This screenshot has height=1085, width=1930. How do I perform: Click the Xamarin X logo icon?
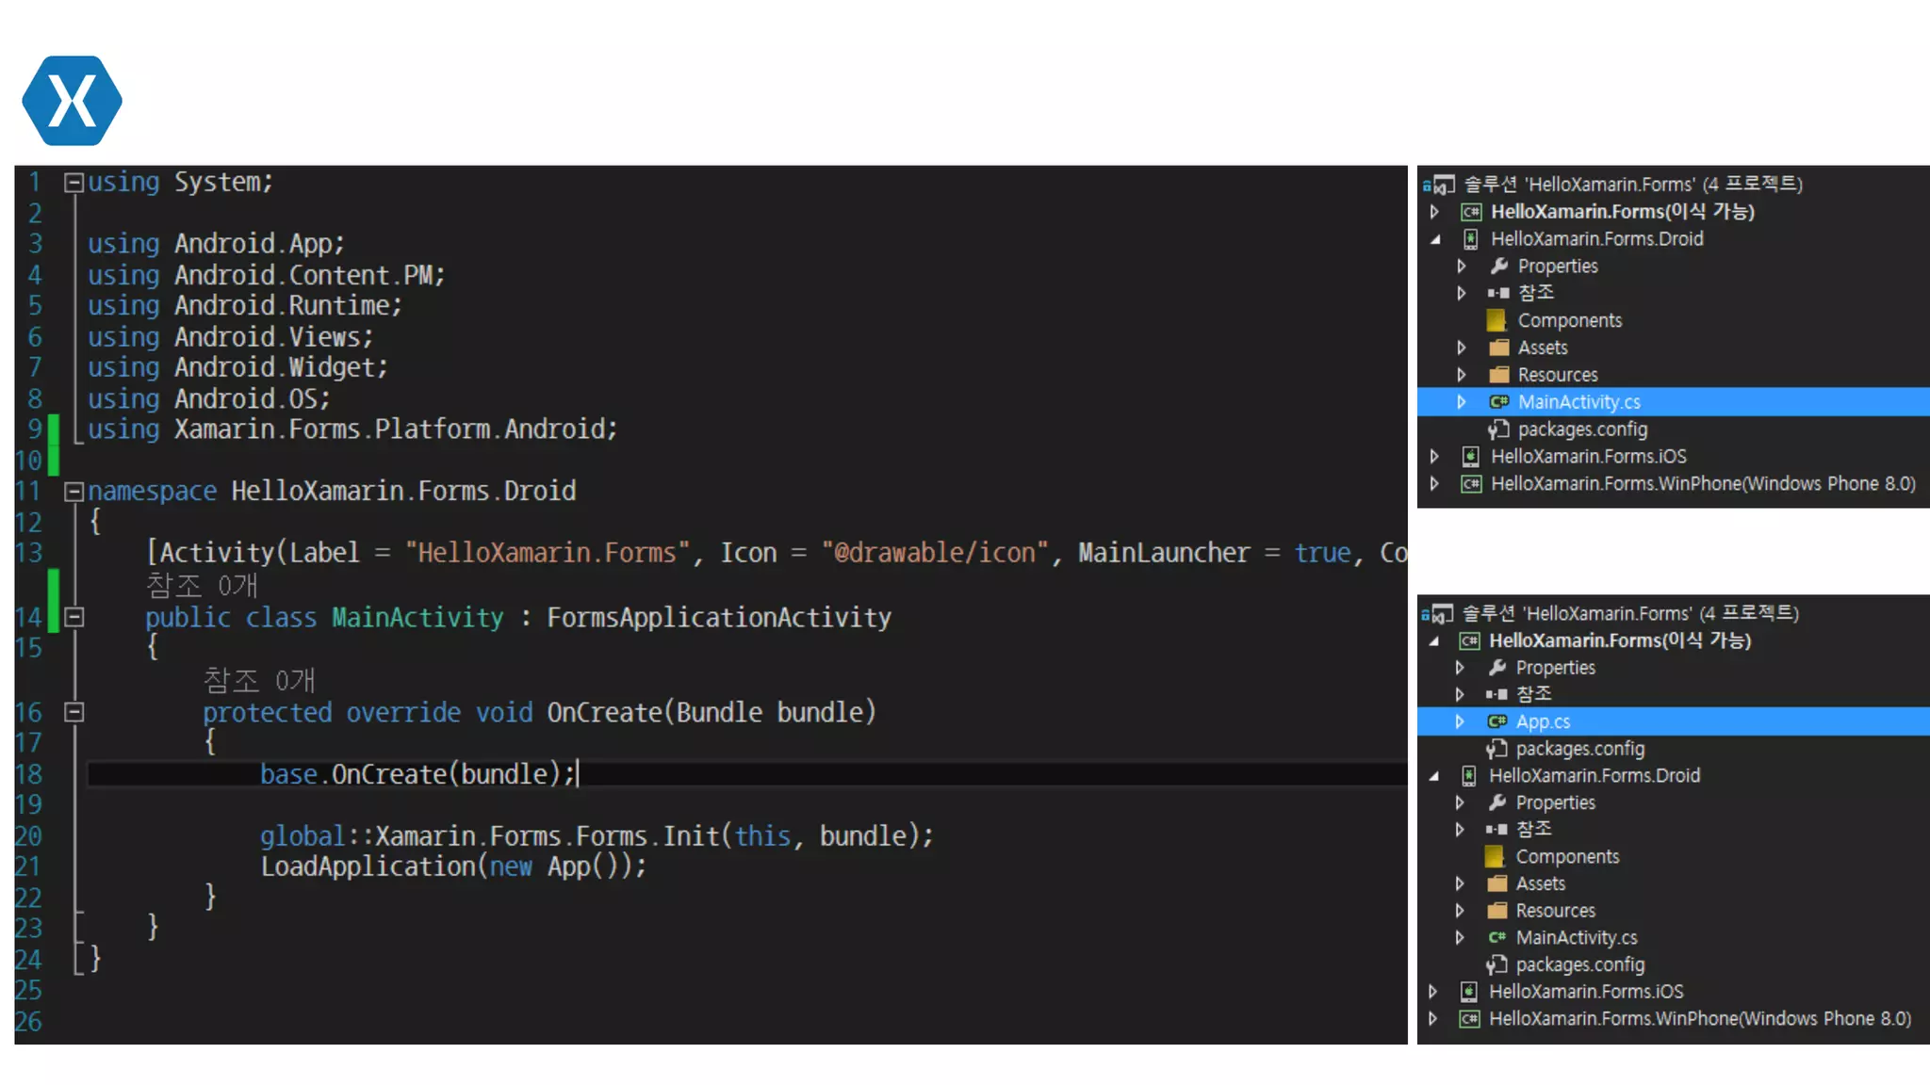point(72,101)
